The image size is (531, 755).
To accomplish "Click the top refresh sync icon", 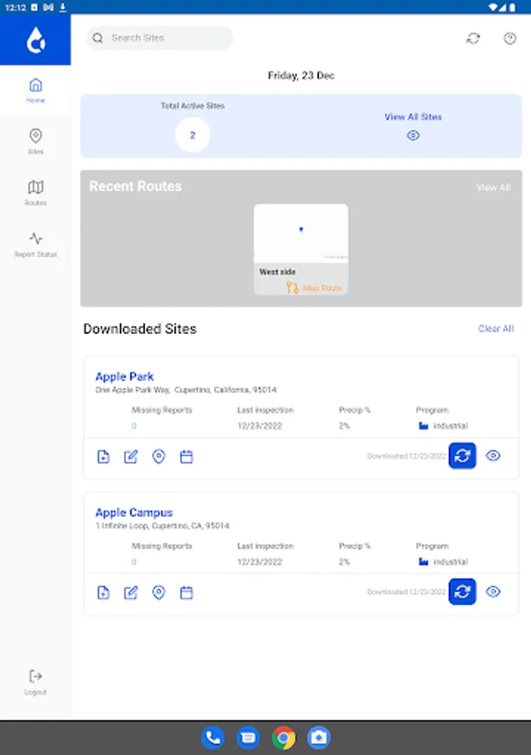I will click(473, 39).
